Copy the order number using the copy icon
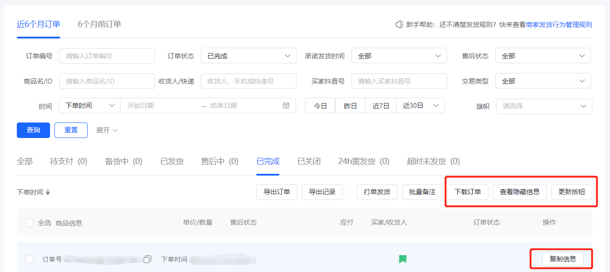610x272 pixels. point(147,259)
